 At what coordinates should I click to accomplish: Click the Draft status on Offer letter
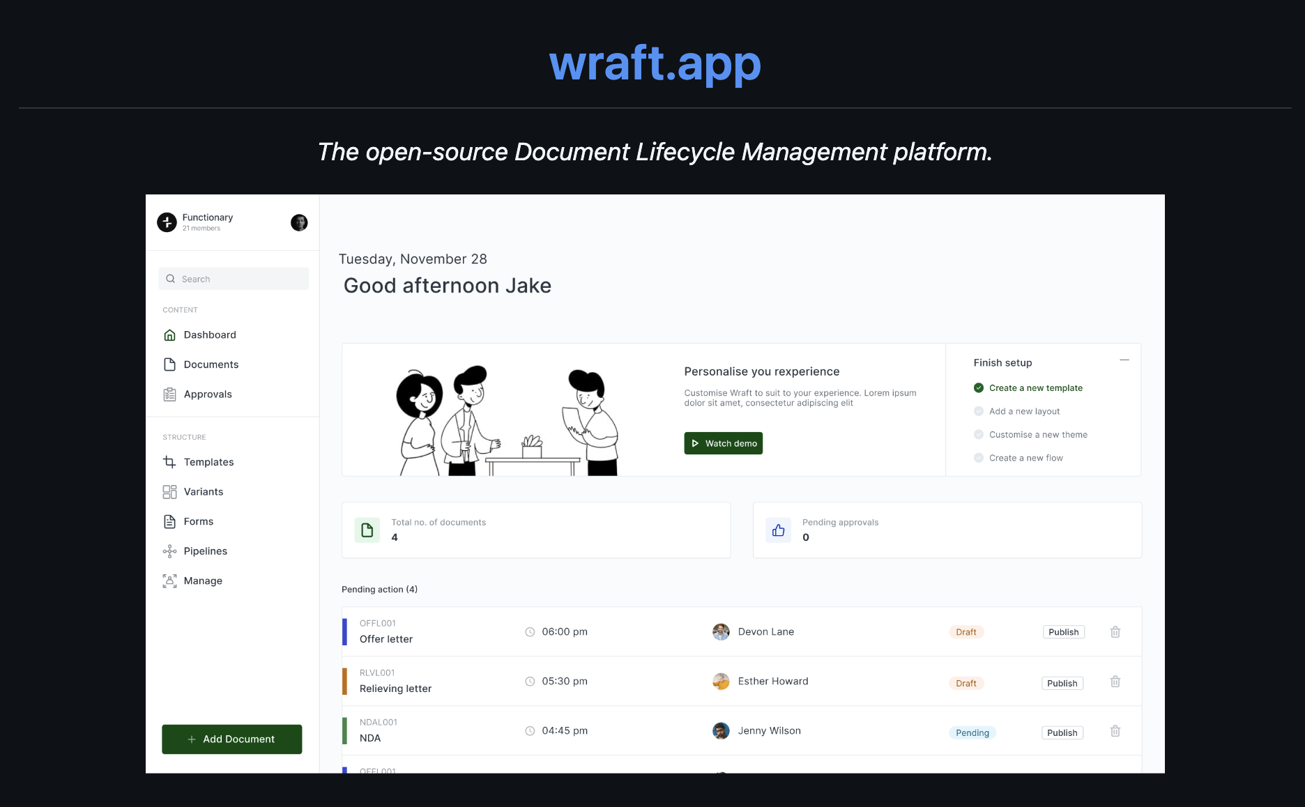(966, 632)
